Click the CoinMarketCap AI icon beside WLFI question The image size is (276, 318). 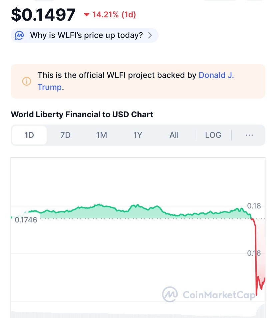20,35
